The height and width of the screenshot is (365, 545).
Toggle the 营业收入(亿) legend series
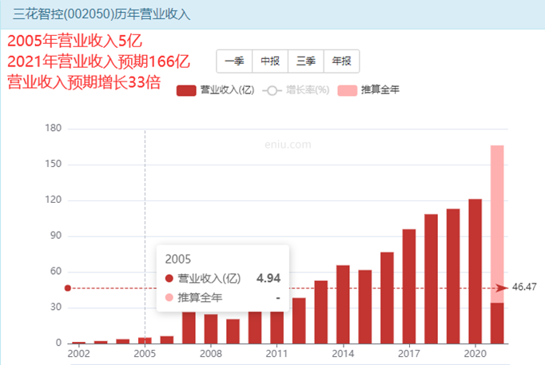click(216, 90)
